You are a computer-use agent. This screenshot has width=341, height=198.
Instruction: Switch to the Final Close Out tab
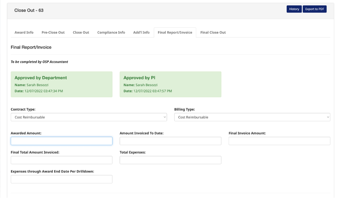click(x=213, y=32)
